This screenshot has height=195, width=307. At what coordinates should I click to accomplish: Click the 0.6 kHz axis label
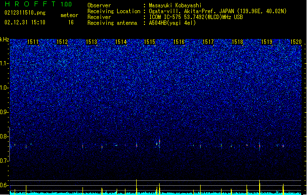tap(4, 185)
